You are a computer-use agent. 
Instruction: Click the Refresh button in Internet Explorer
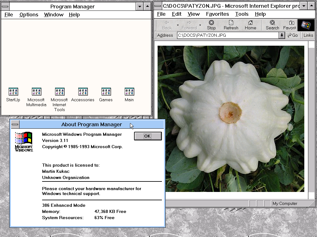(x=231, y=25)
